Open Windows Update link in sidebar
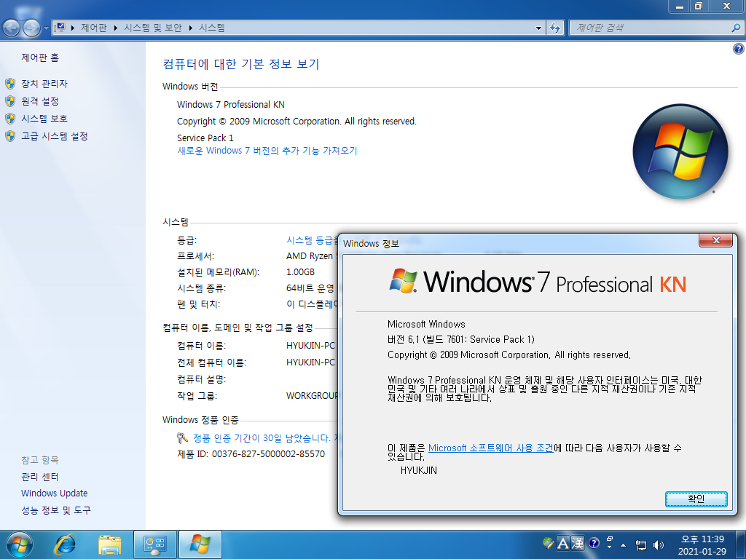This screenshot has height=559, width=746. tap(54, 493)
